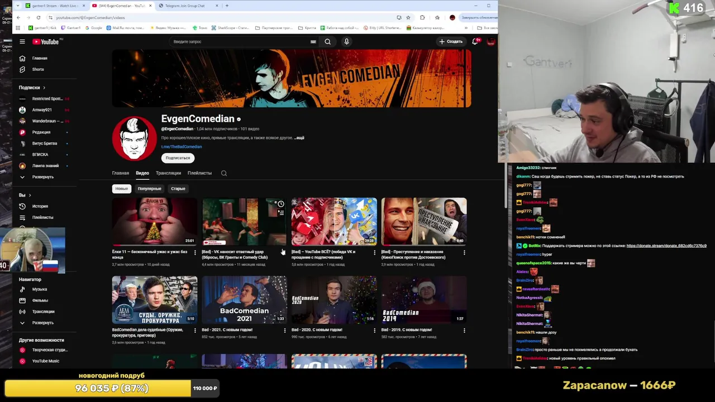Open Фильмы in Навигатор
Image resolution: width=715 pixels, height=402 pixels.
click(x=40, y=300)
